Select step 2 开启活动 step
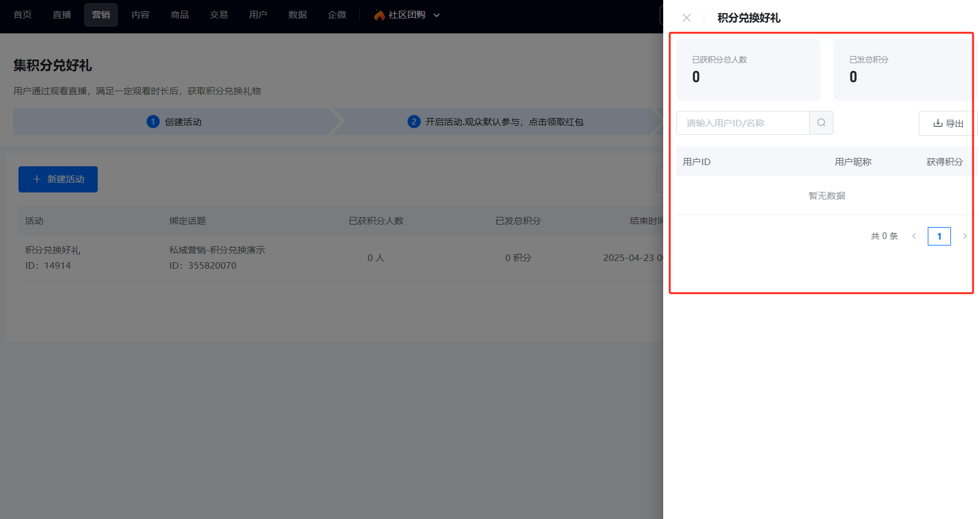 pos(496,122)
